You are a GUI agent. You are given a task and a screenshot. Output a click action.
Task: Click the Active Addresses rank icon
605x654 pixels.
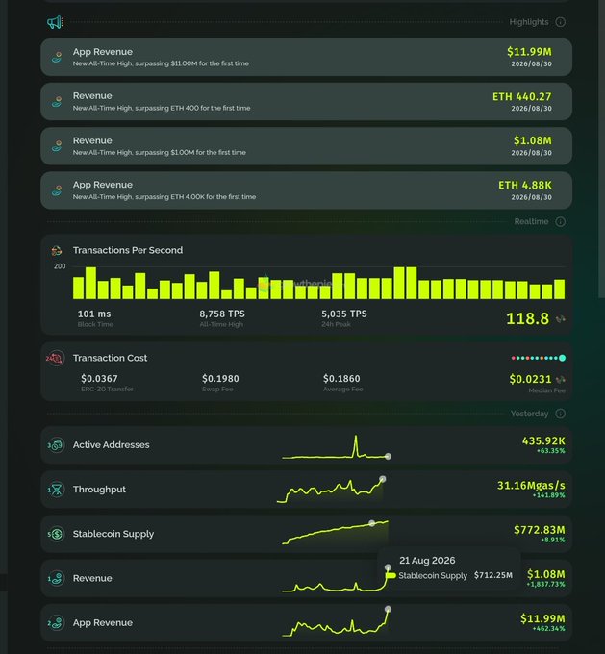pos(56,445)
